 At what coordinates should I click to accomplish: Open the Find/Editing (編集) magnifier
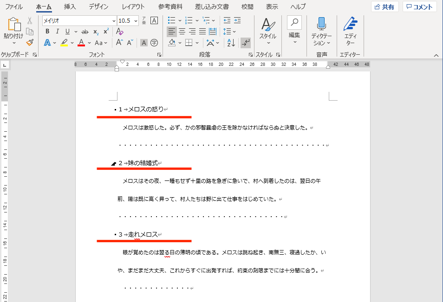pos(294,22)
